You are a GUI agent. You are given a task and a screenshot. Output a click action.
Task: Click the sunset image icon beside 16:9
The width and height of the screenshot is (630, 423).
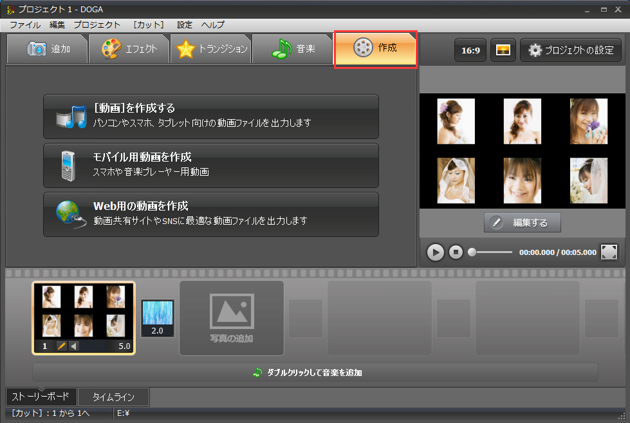[x=503, y=49]
